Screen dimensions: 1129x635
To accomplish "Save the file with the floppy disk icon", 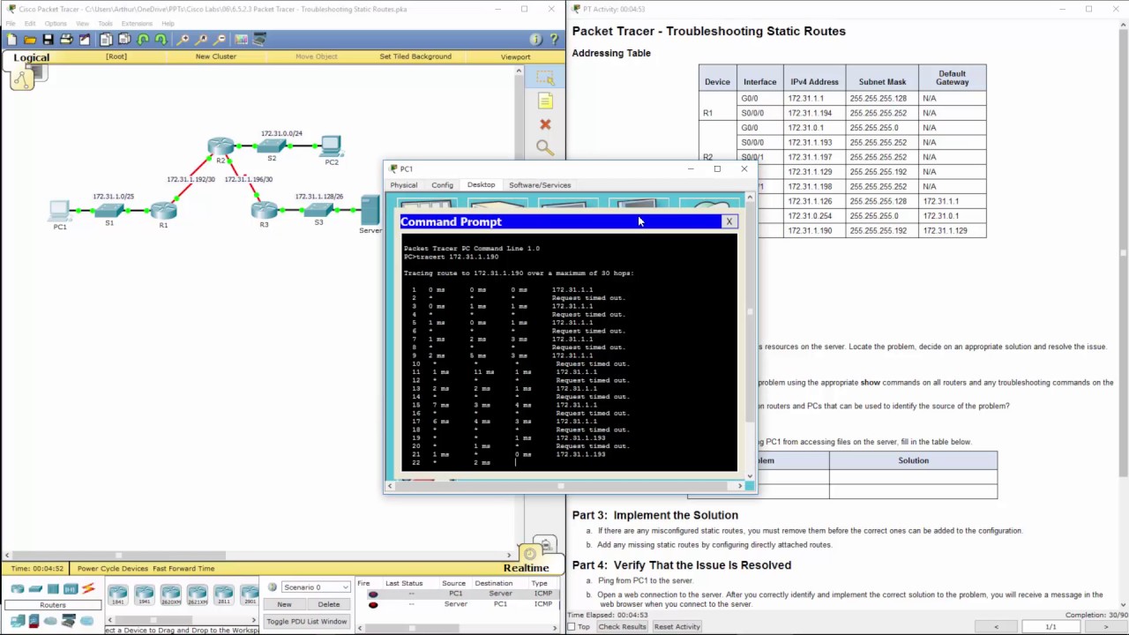I will [x=48, y=40].
